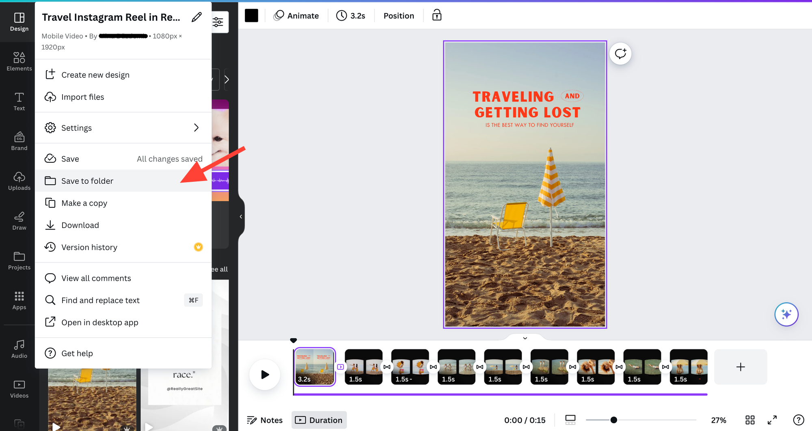Open the grid view
Image resolution: width=812 pixels, height=431 pixels.
coord(750,420)
